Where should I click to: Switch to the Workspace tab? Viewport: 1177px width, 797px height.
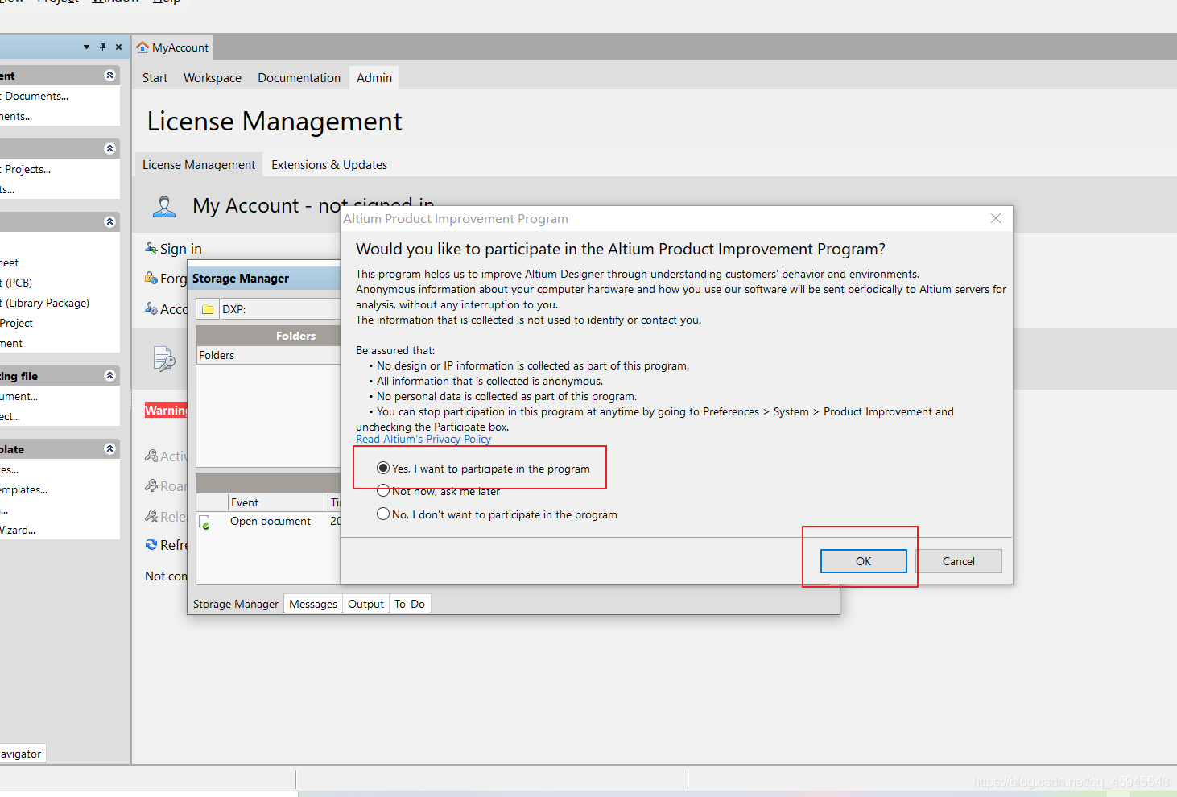point(213,78)
